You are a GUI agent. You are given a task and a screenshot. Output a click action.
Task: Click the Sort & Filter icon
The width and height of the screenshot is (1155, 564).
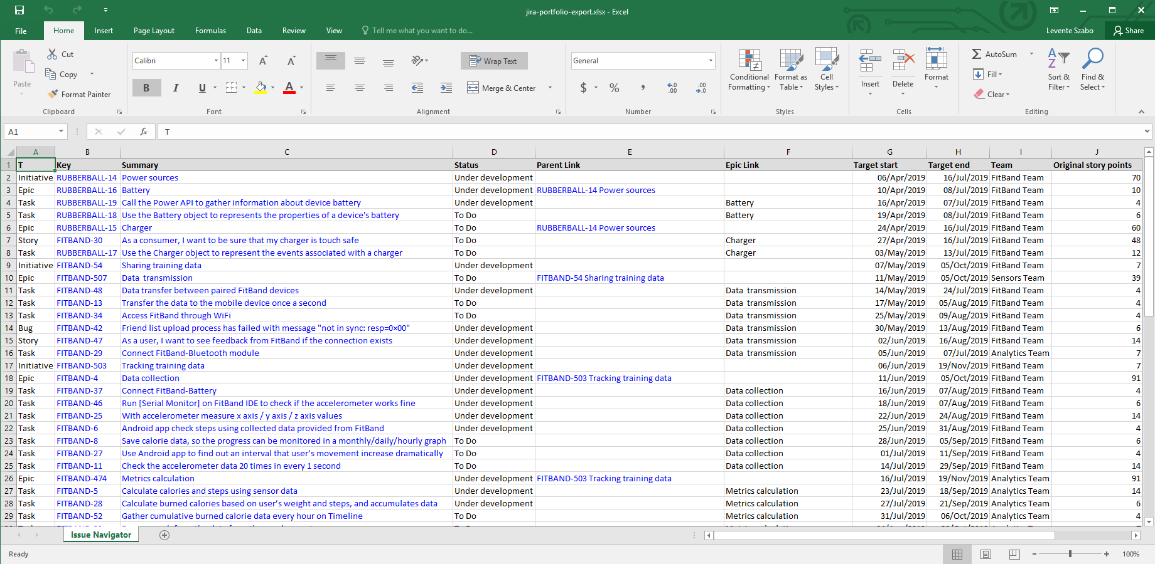point(1058,60)
